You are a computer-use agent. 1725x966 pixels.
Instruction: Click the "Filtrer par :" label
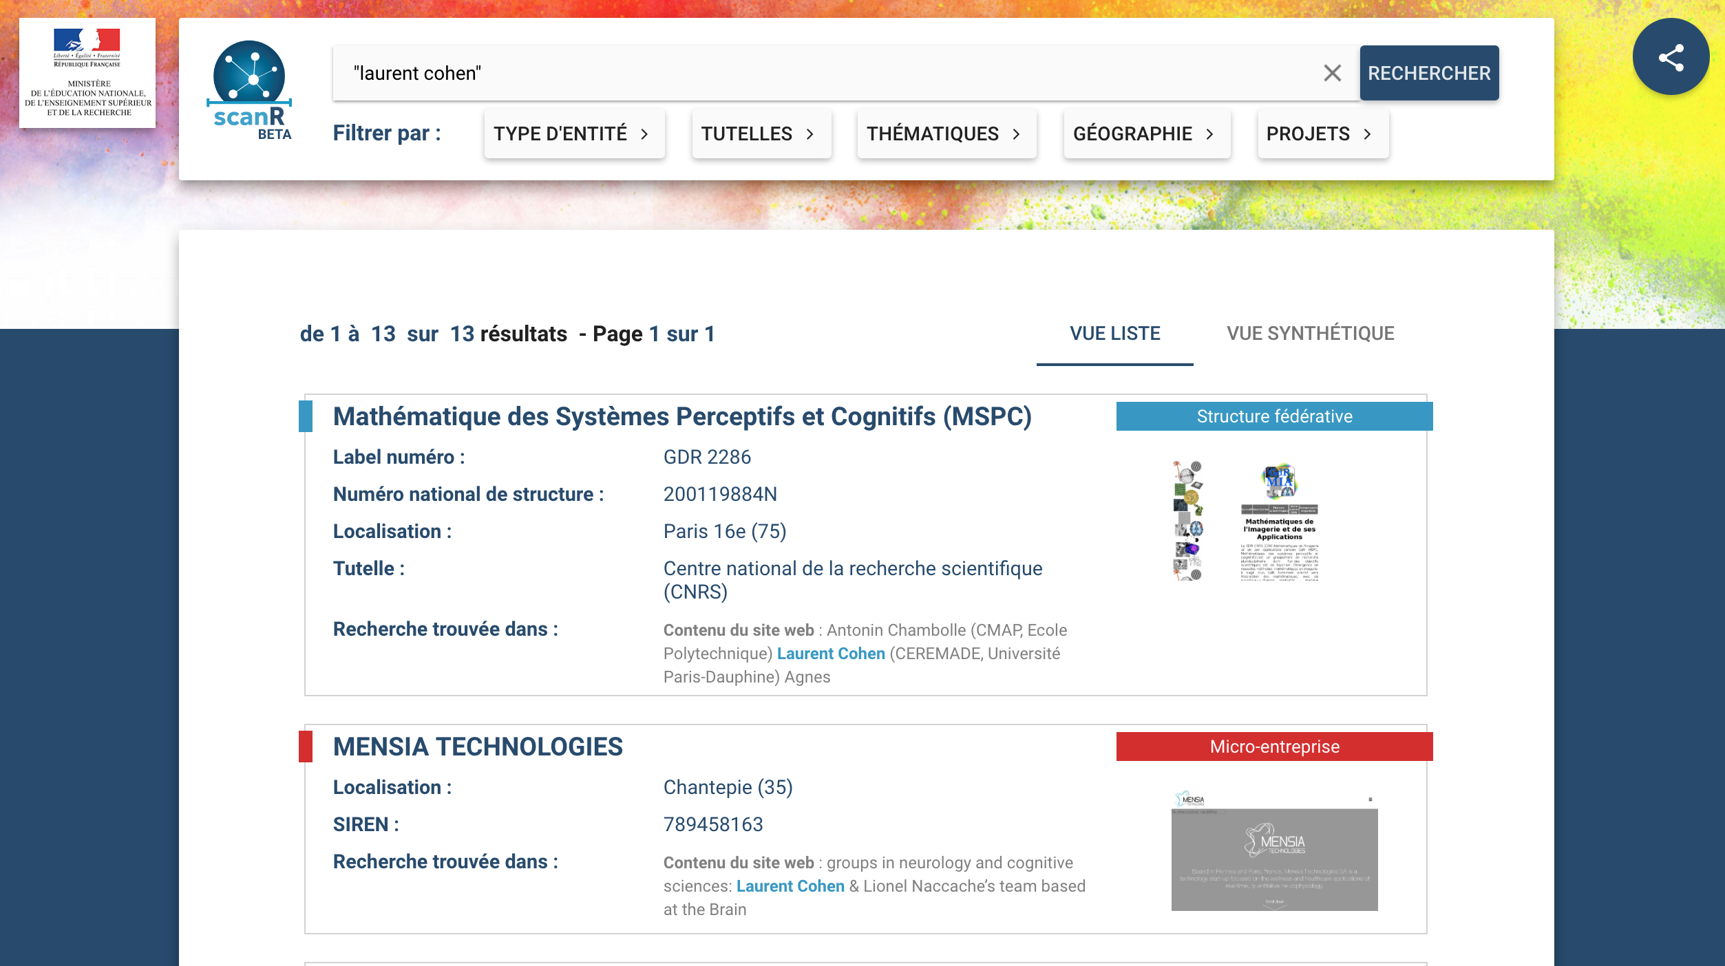387,133
